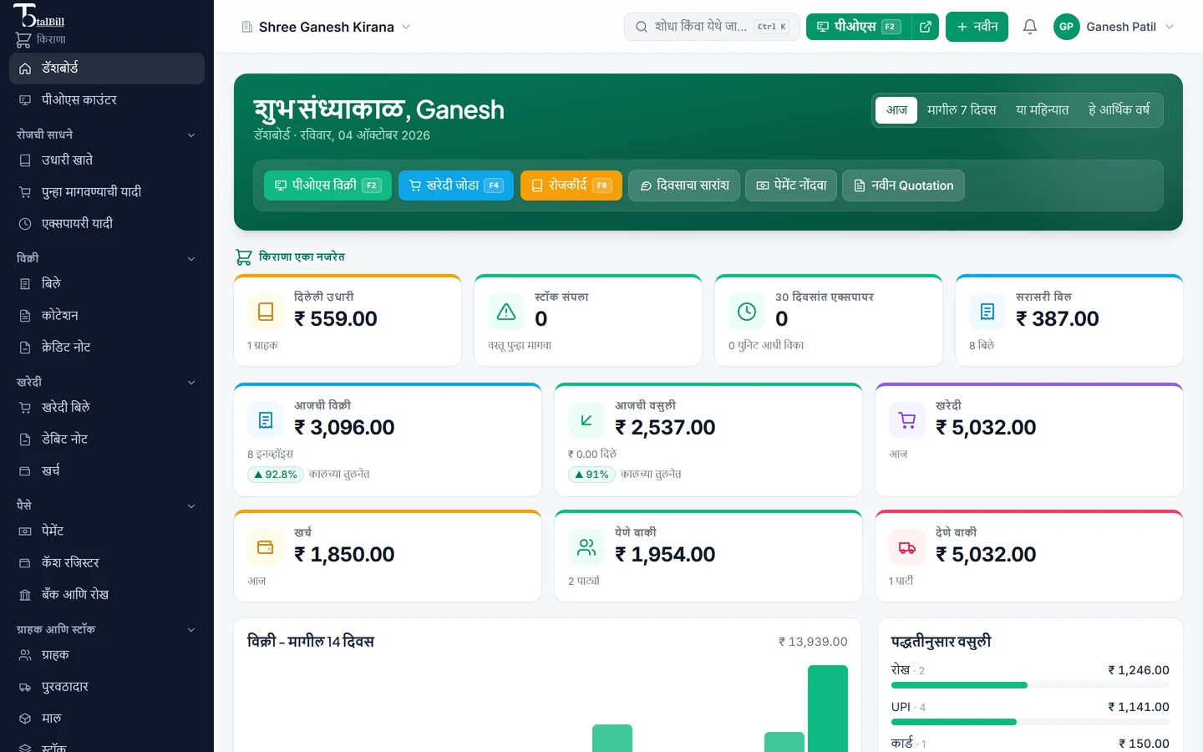Click the पेमेंट नोंदवा button
1203x752 pixels.
pyautogui.click(x=791, y=185)
